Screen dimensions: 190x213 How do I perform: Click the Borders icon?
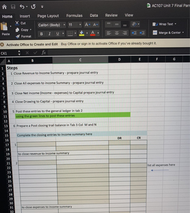(70, 33)
